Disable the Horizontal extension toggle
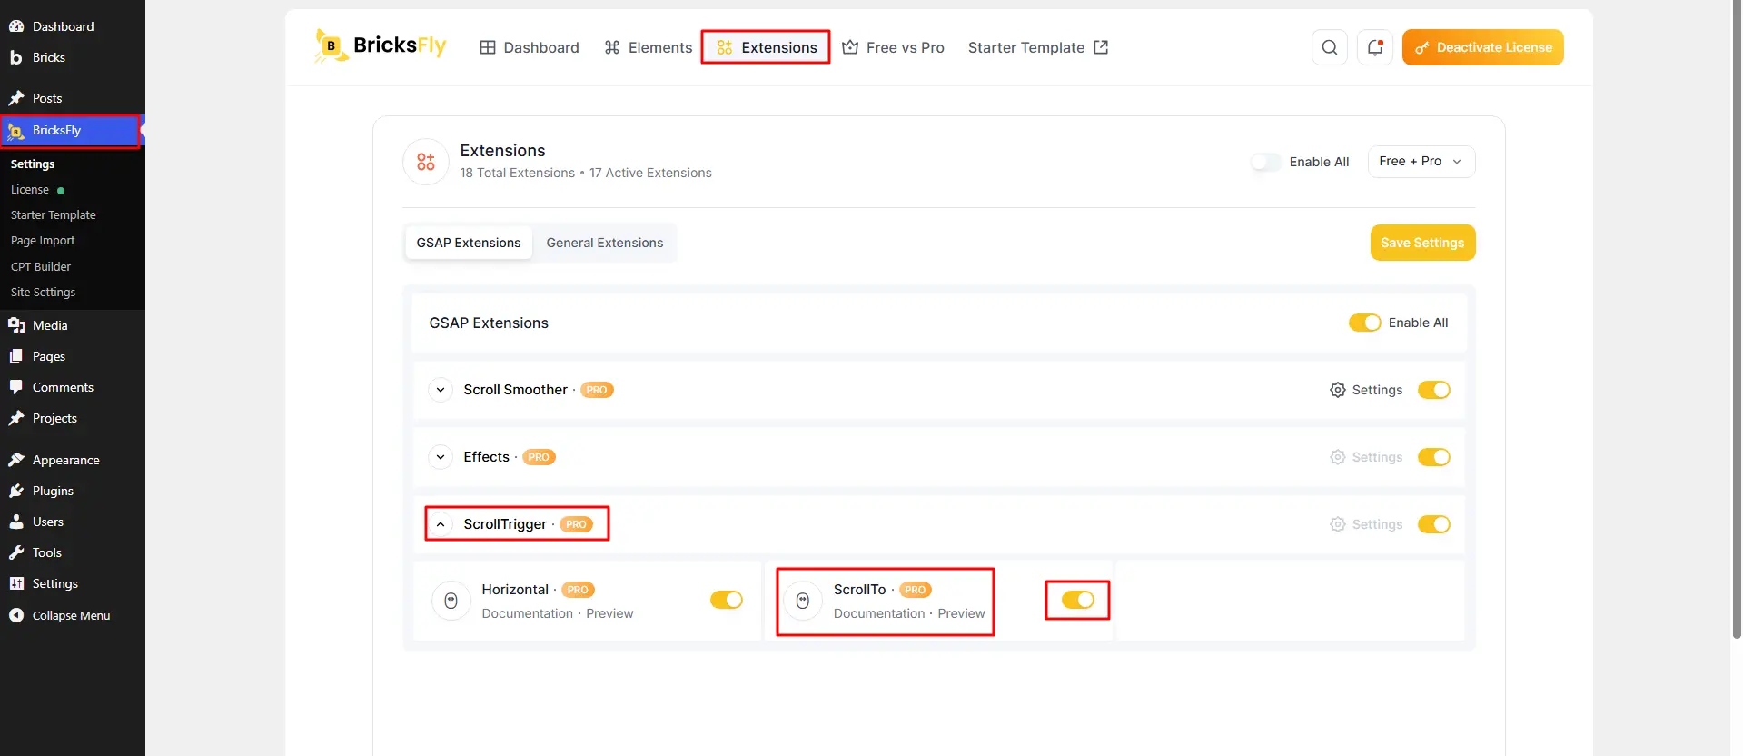 tap(727, 600)
